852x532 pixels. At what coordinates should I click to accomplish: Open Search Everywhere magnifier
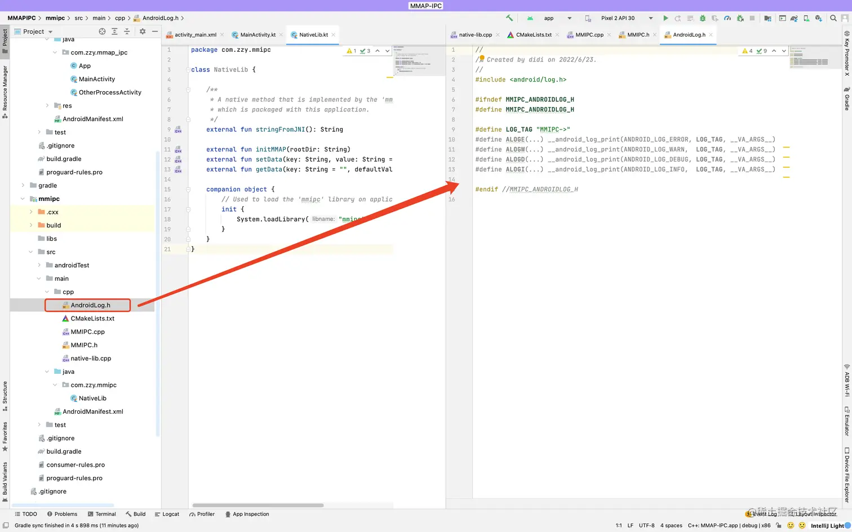pyautogui.click(x=833, y=18)
